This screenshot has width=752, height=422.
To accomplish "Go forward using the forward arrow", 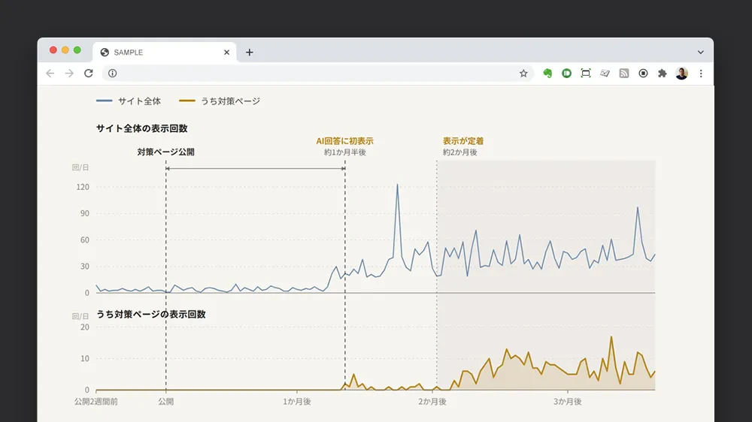I will [69, 74].
